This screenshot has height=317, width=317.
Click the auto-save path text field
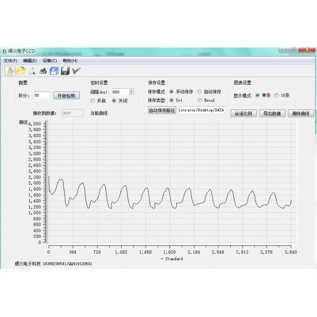coord(201,110)
